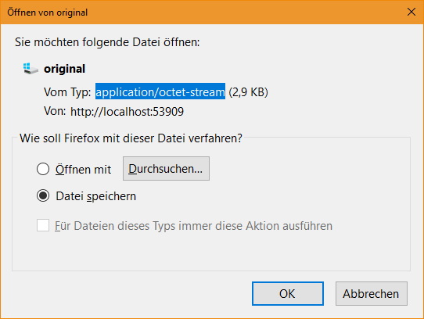This screenshot has width=424, height=319.
Task: Click the 'http://localhost:53909' source text
Action: tap(127, 111)
